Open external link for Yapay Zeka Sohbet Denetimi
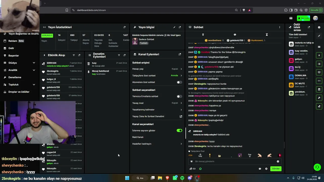Viewport: 324px width, 182px height. coord(181,116)
